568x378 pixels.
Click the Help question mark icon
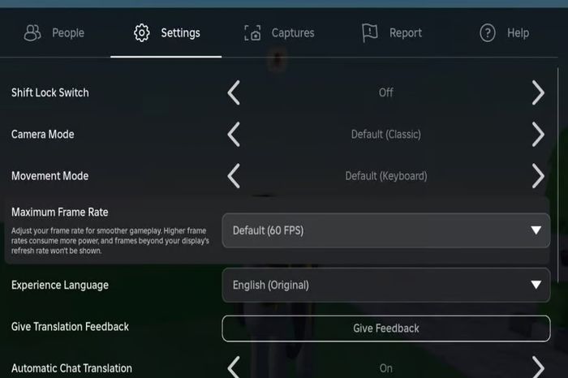(x=487, y=33)
